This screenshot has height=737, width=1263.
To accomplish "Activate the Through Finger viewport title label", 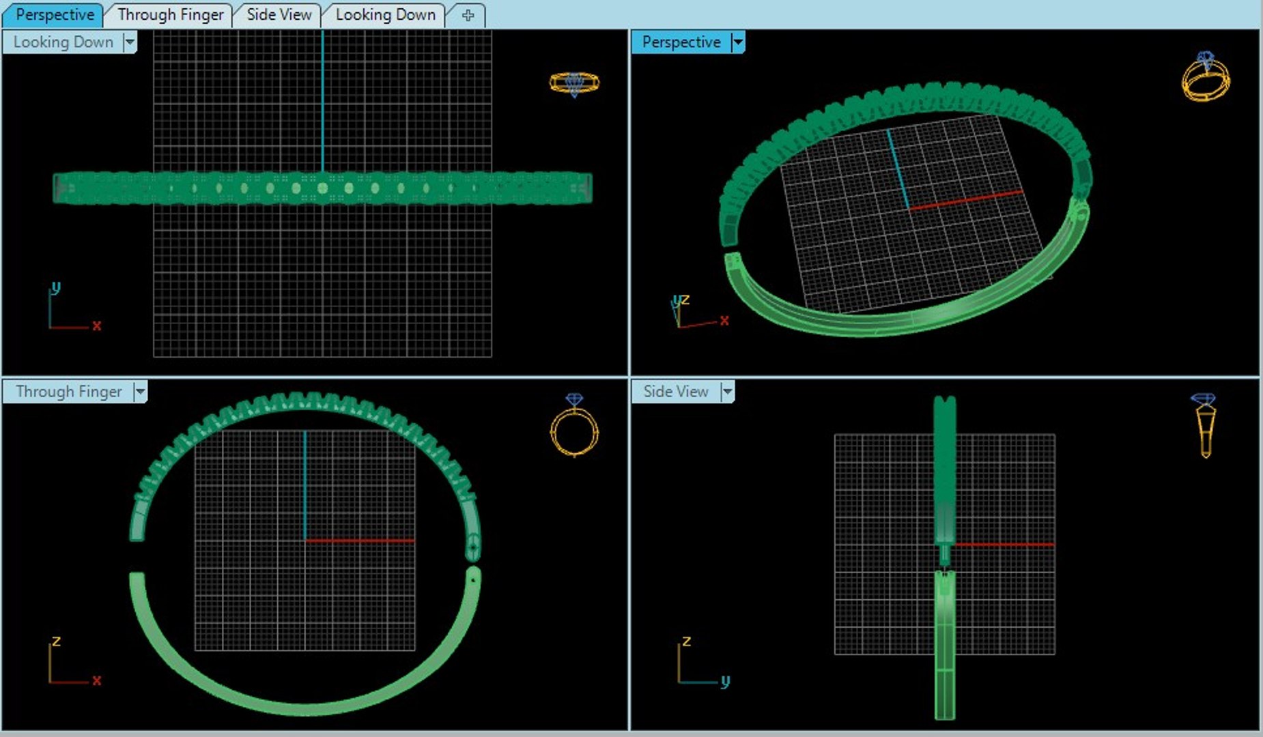I will [x=69, y=392].
